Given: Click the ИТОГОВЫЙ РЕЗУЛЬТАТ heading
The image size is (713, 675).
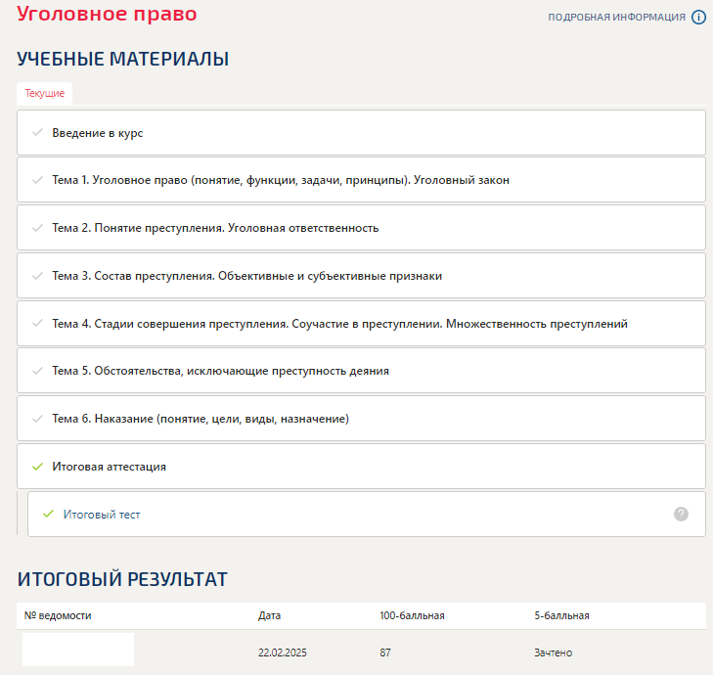Looking at the screenshot, I should tap(122, 579).
